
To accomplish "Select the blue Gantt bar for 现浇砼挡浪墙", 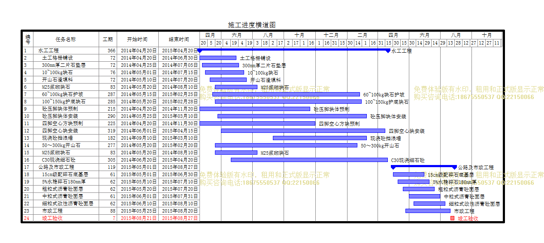I will point(320,138).
